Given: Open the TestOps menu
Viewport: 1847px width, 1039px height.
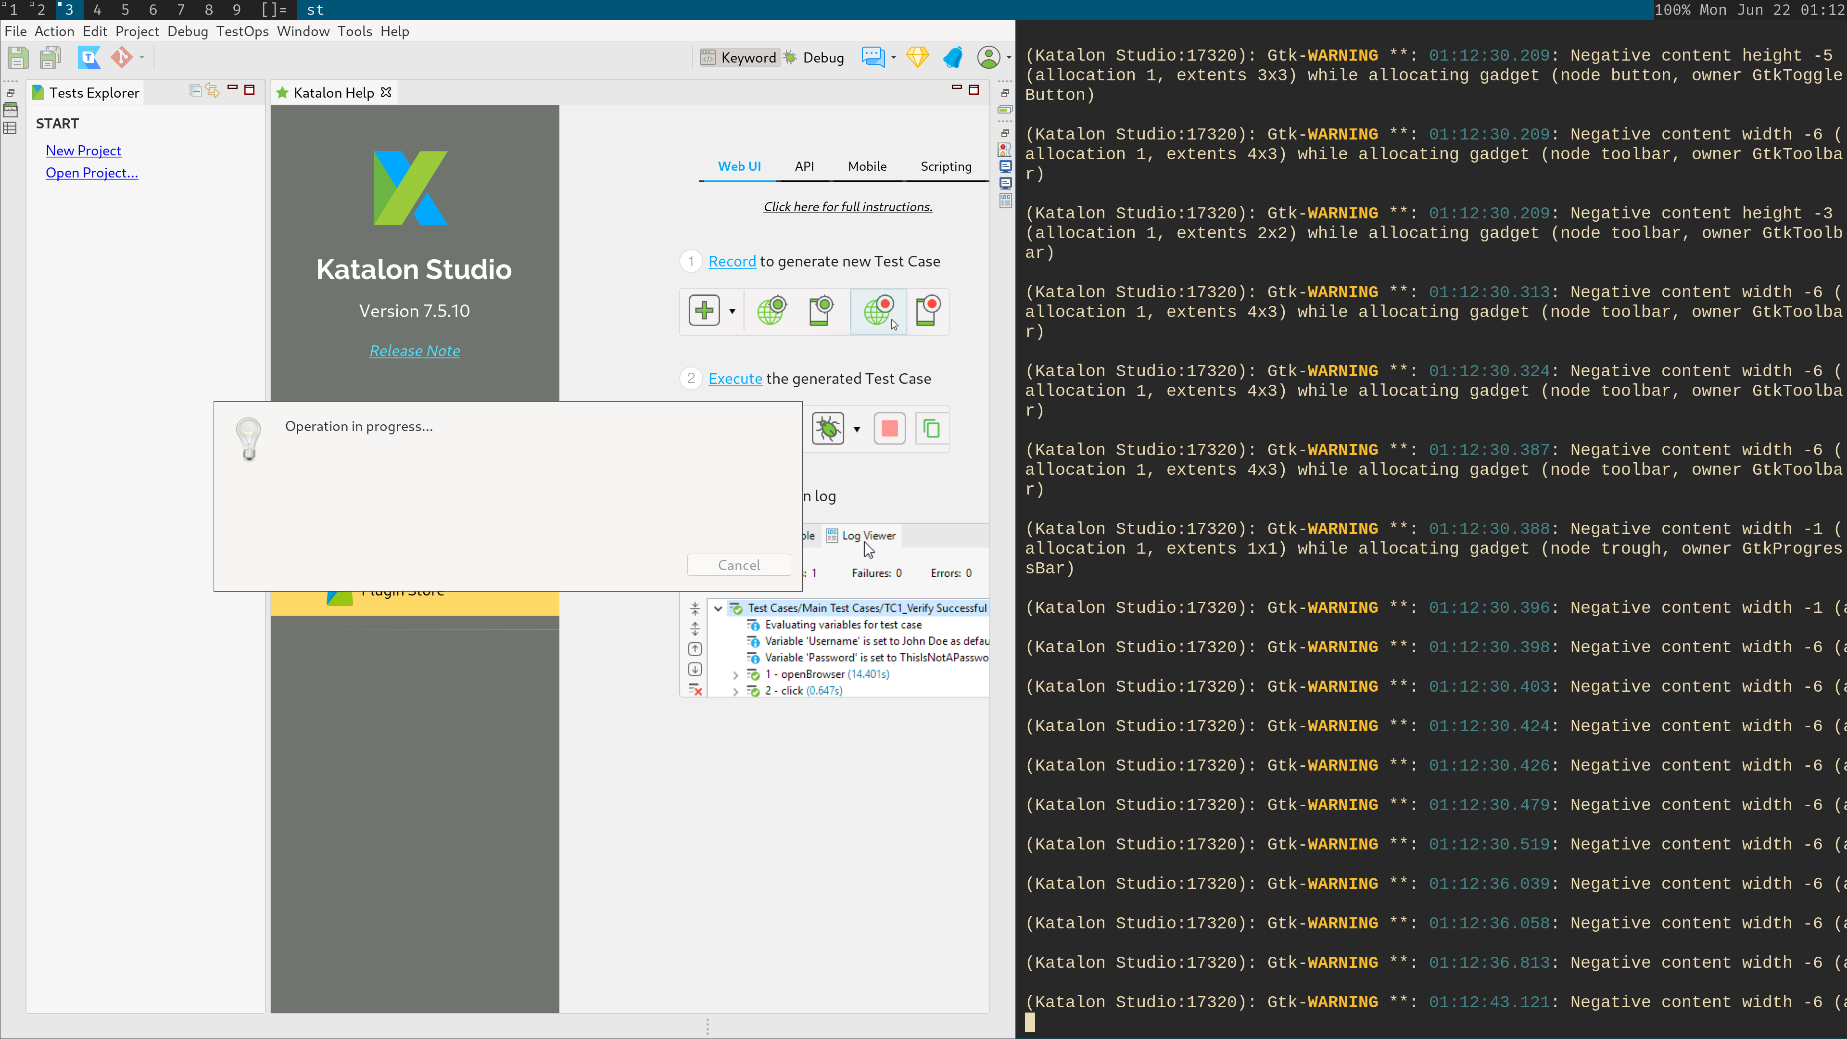Looking at the screenshot, I should pyautogui.click(x=242, y=31).
